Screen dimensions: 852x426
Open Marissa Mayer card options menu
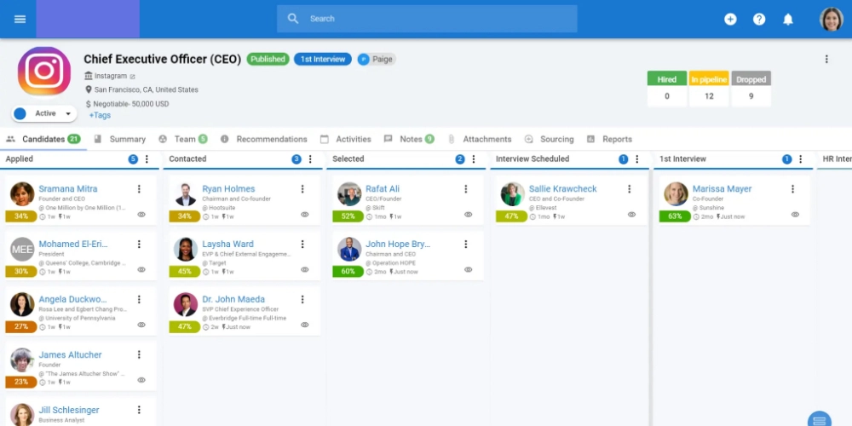click(x=792, y=189)
